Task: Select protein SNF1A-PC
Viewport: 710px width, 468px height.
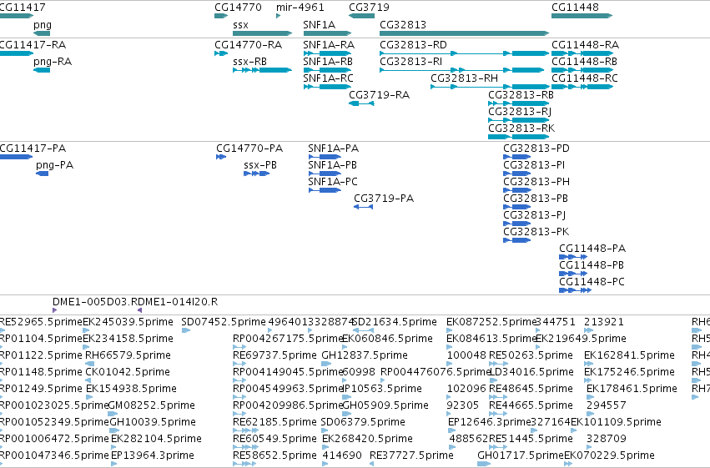Action: point(325,190)
